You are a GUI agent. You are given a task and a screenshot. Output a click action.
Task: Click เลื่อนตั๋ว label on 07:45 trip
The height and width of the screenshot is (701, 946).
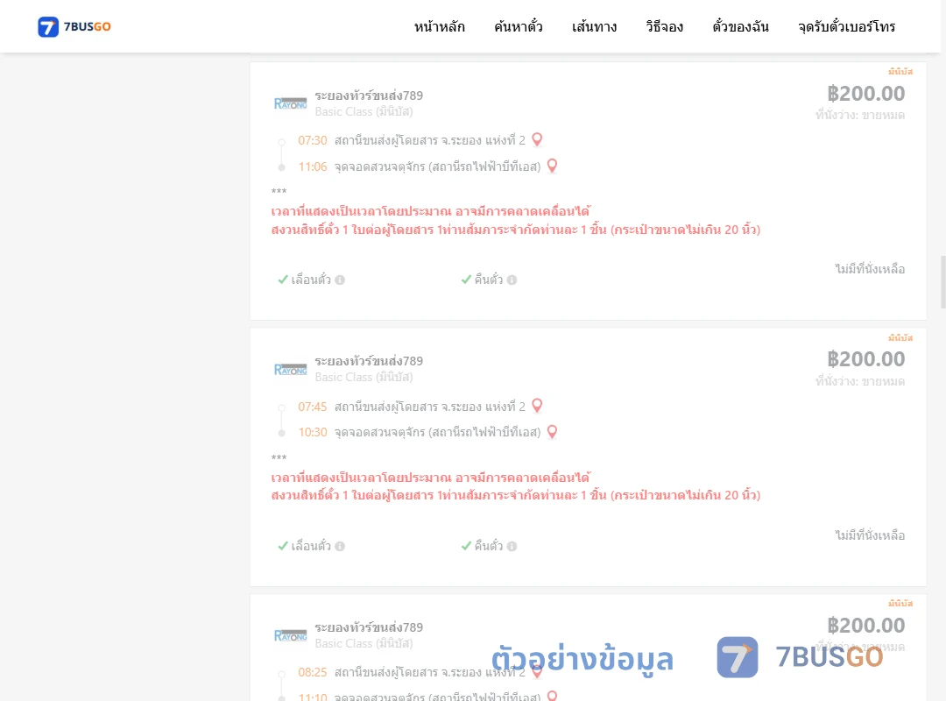311,546
